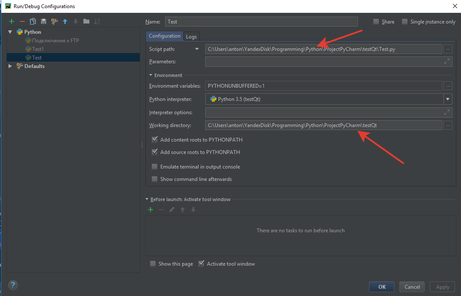Remove the selected configuration using the red minus
The image size is (461, 296).
[22, 21]
